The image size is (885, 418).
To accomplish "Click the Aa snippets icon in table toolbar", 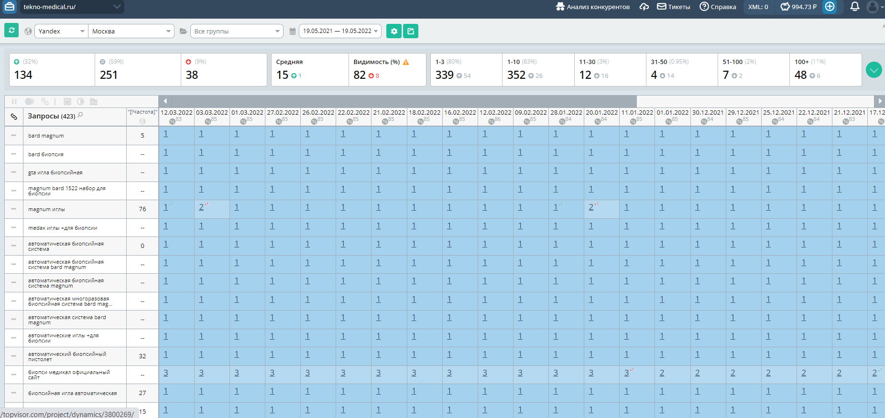I will [x=94, y=101].
